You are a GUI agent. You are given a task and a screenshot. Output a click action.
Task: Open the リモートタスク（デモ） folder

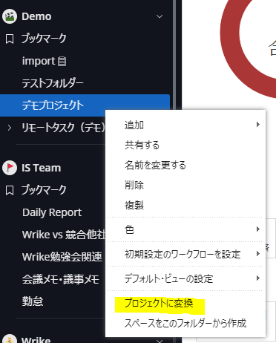tap(63, 128)
